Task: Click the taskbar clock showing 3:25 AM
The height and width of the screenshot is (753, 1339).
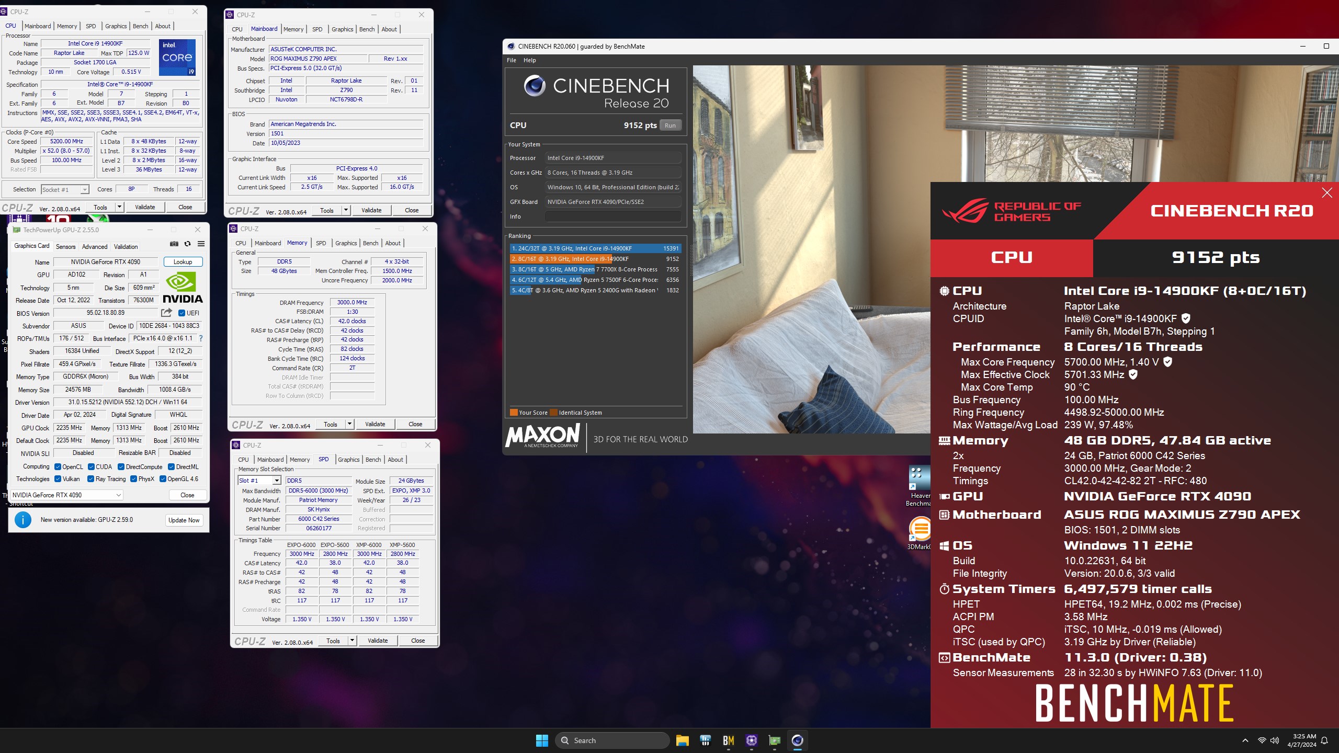Action: click(x=1301, y=740)
